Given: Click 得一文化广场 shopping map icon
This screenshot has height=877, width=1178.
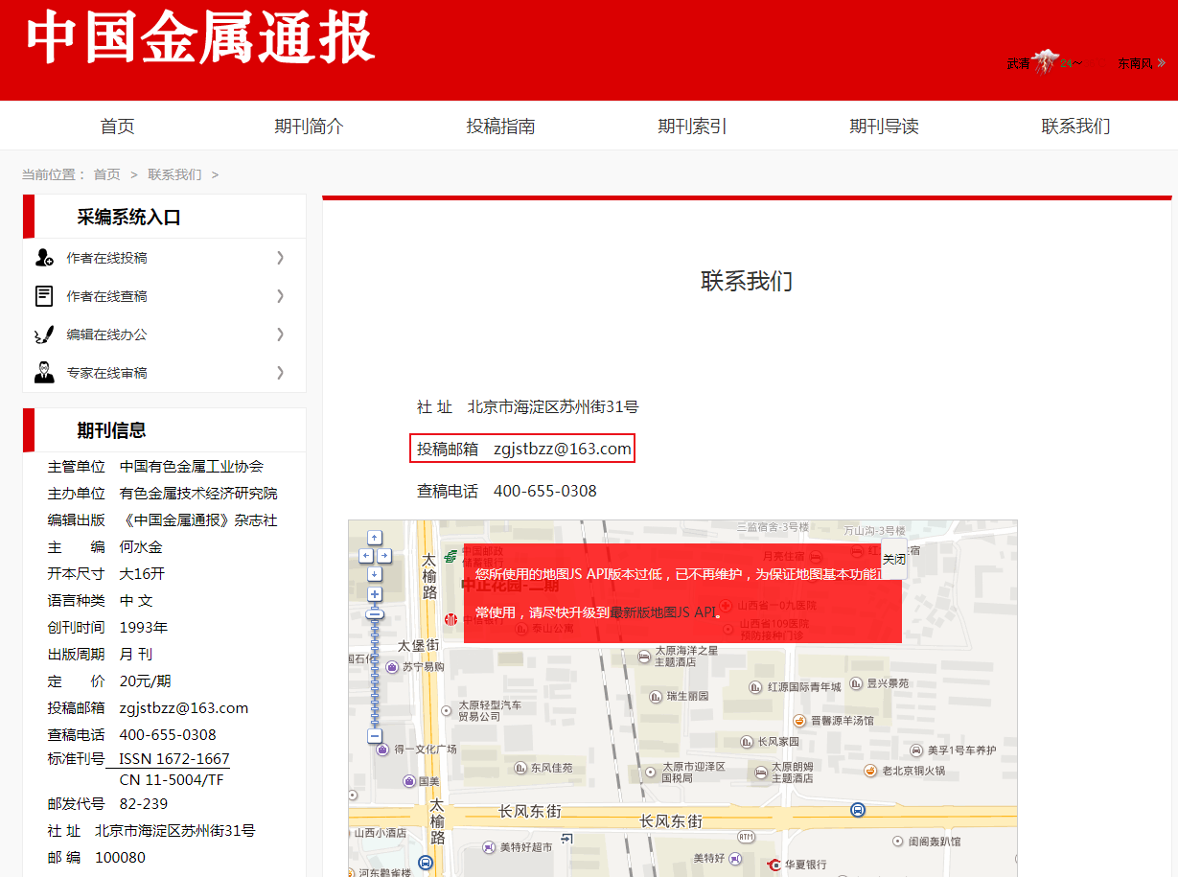Looking at the screenshot, I should coord(382,750).
